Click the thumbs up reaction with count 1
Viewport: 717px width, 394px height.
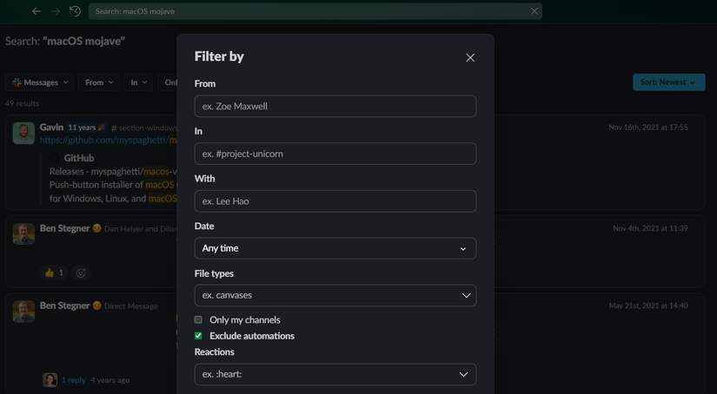(55, 273)
